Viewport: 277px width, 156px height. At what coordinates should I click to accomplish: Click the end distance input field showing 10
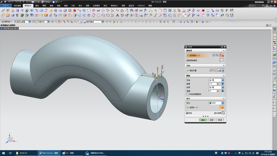coord(213,91)
